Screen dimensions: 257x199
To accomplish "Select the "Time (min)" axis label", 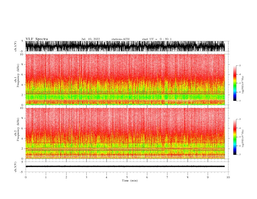I will click(x=130, y=180).
